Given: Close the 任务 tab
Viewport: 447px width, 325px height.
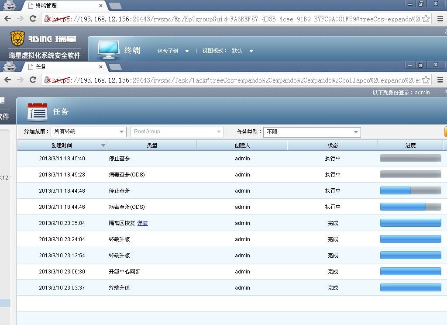Looking at the screenshot, I should pyautogui.click(x=101, y=67).
